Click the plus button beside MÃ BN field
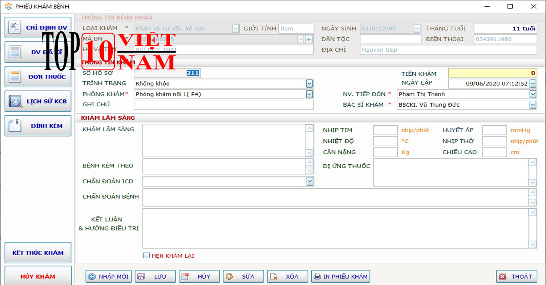Viewport: 546px width, 285px height. 308,39
